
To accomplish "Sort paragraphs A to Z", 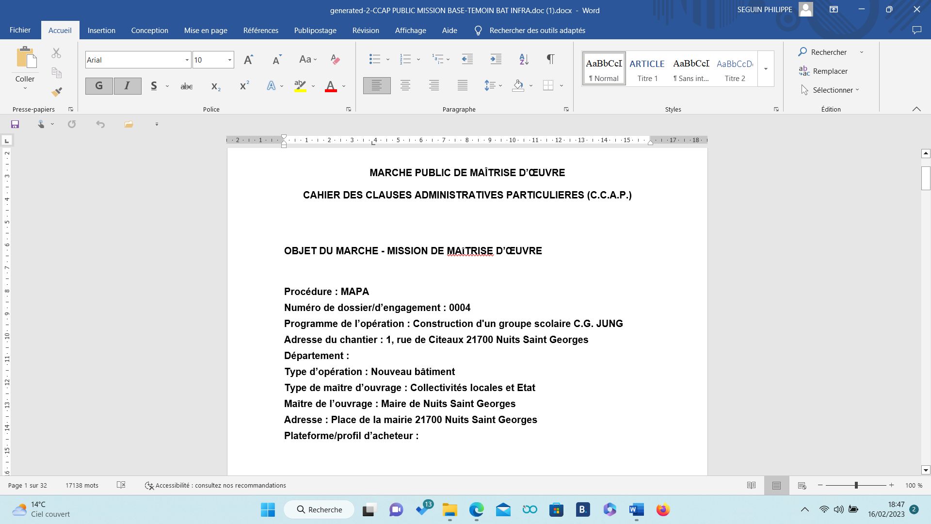I will pyautogui.click(x=524, y=59).
